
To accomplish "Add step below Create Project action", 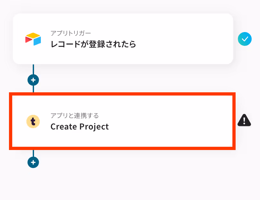I will (33, 162).
